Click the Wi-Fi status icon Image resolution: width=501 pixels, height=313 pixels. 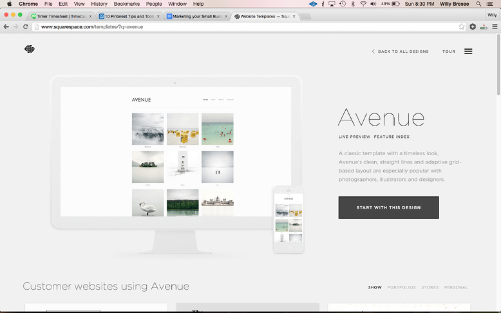pos(363,4)
